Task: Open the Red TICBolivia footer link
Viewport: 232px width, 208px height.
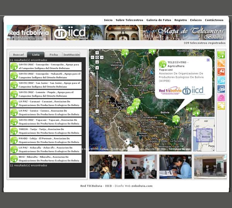Action: pyautogui.click(x=91, y=186)
